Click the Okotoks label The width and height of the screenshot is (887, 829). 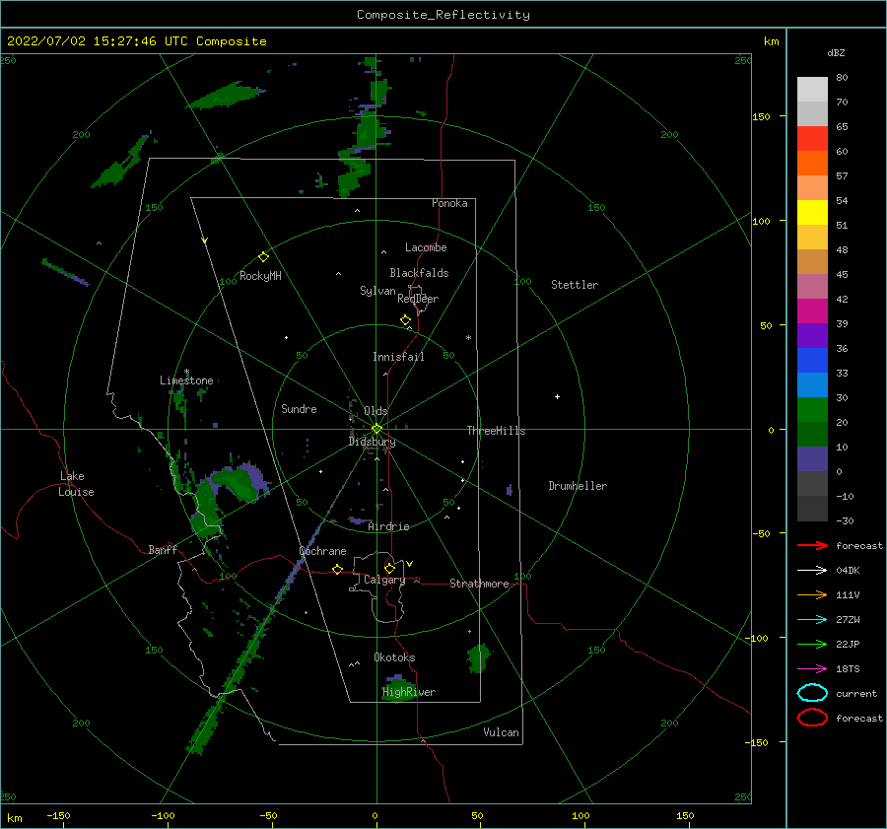tap(394, 658)
